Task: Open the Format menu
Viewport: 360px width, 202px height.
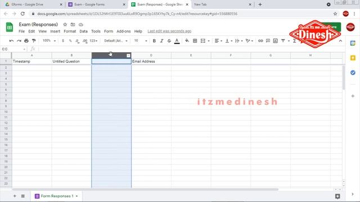Action: pyautogui.click(x=70, y=31)
